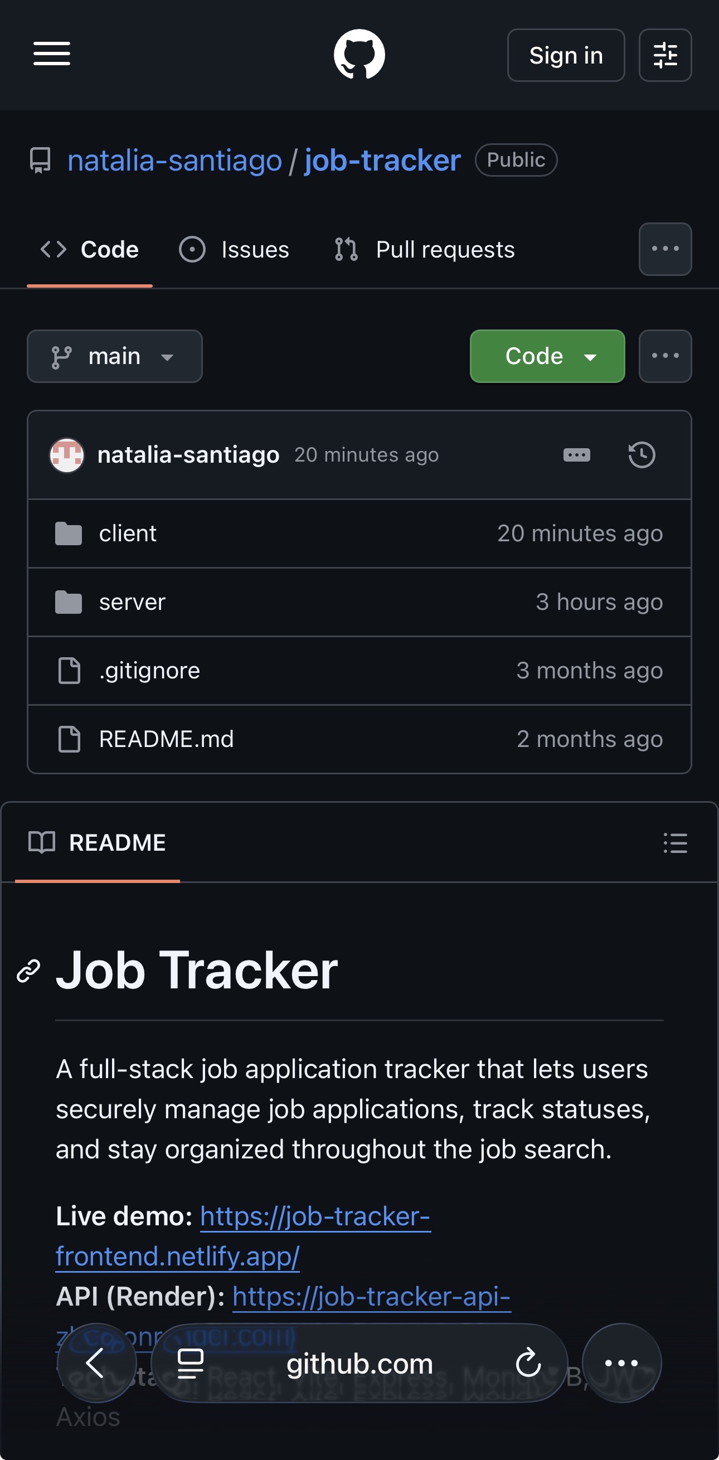Reload page in browser bar
Screen dimensions: 719x1460
[528, 1363]
